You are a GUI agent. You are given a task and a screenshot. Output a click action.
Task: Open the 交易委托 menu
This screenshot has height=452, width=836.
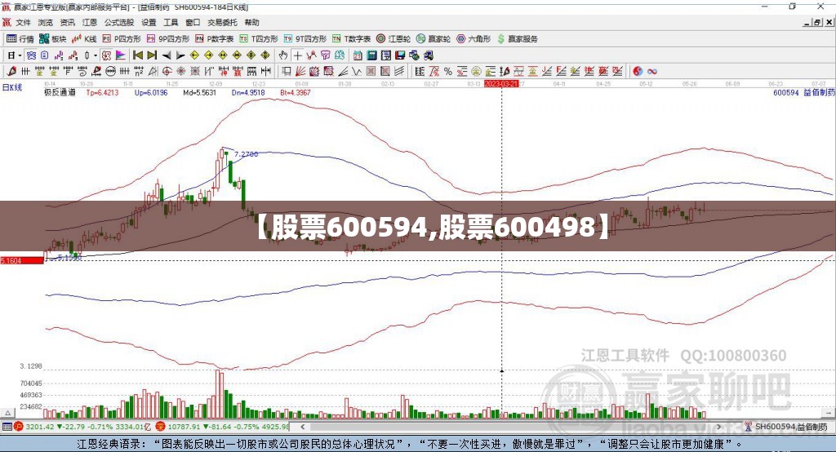(222, 22)
